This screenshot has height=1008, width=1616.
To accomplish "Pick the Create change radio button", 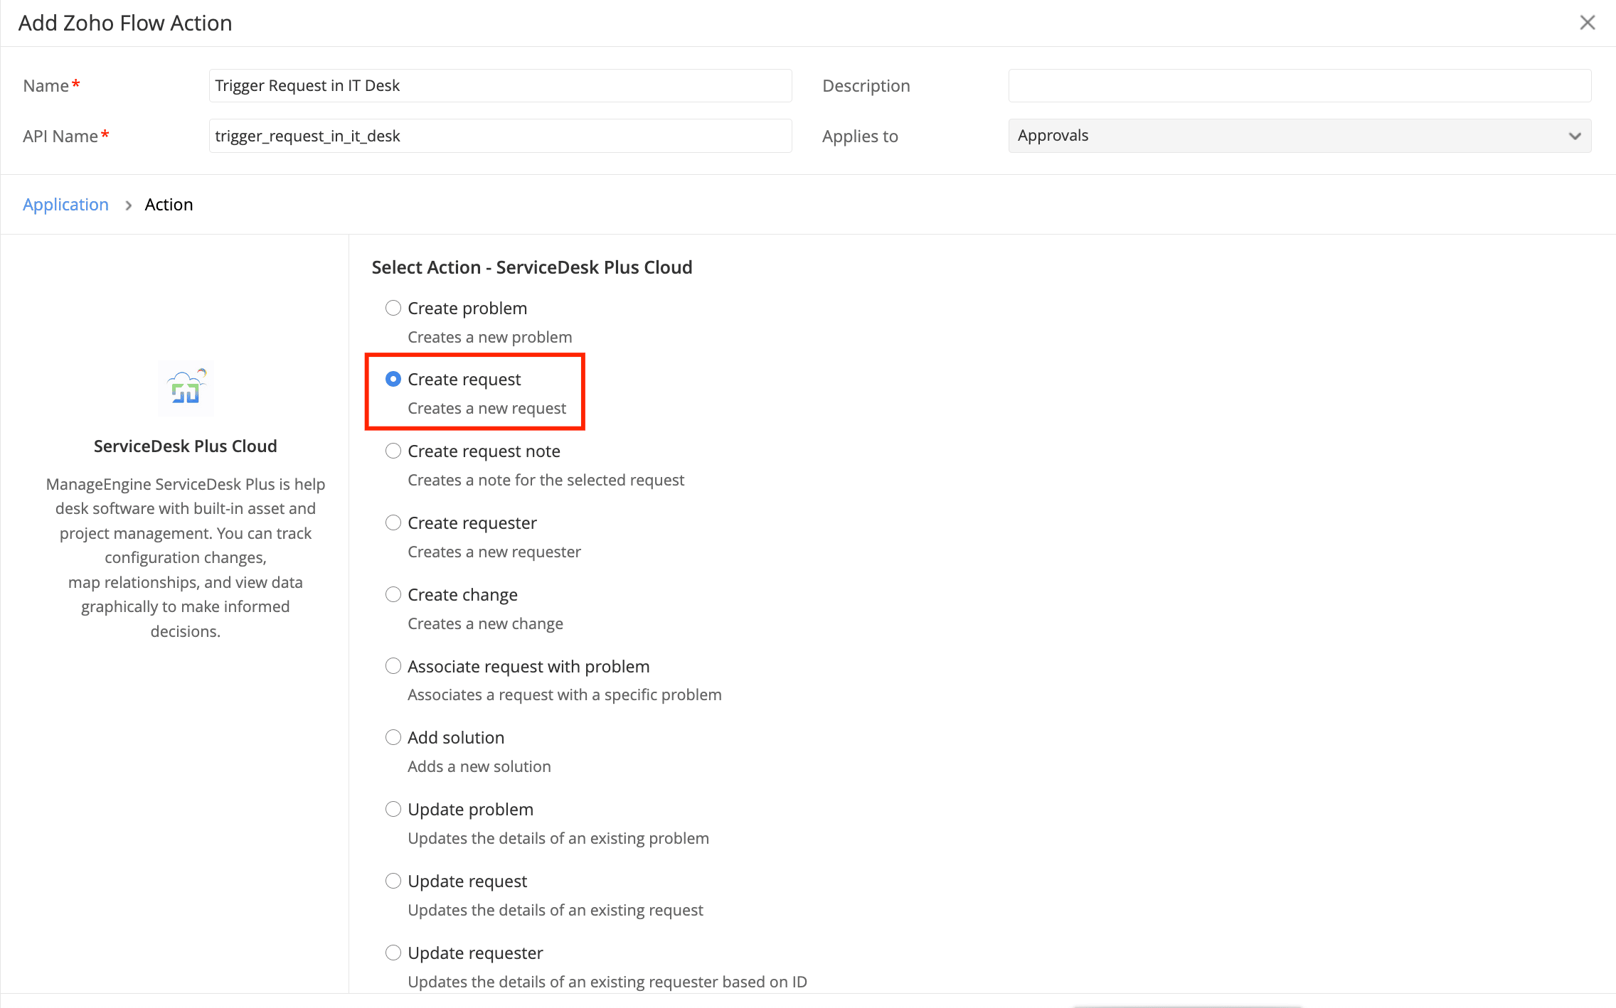I will (393, 595).
